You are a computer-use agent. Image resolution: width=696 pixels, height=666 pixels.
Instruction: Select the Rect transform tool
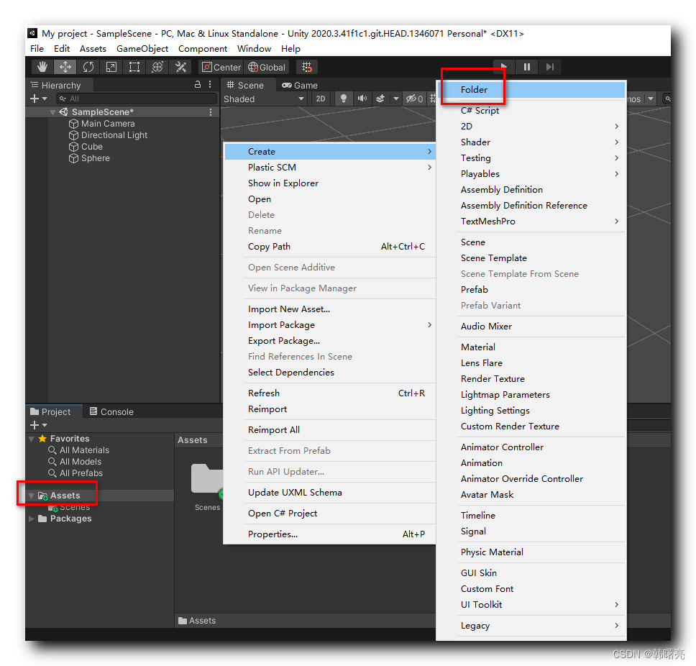point(134,67)
